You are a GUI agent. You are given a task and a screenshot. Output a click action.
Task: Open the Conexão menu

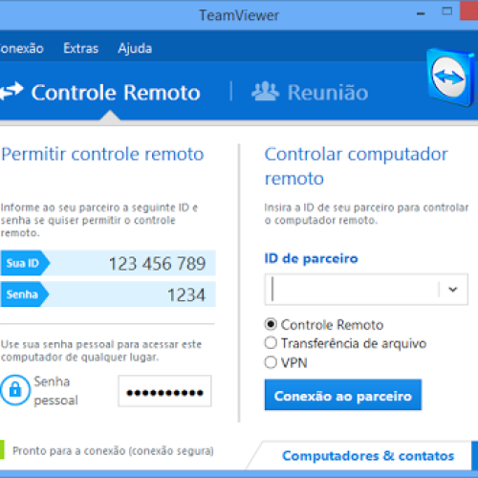22,49
